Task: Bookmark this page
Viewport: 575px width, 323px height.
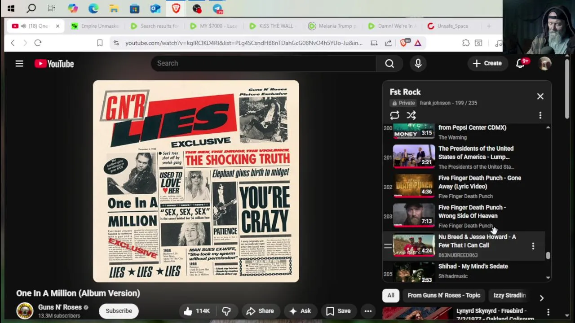Action: (x=100, y=43)
